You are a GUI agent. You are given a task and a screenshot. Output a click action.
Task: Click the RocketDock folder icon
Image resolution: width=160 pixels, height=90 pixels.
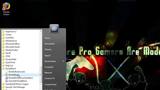click(x=3, y=68)
